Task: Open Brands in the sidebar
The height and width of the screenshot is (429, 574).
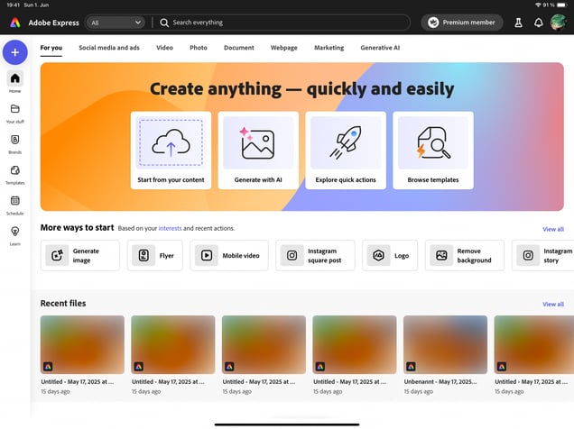Action: (14, 142)
